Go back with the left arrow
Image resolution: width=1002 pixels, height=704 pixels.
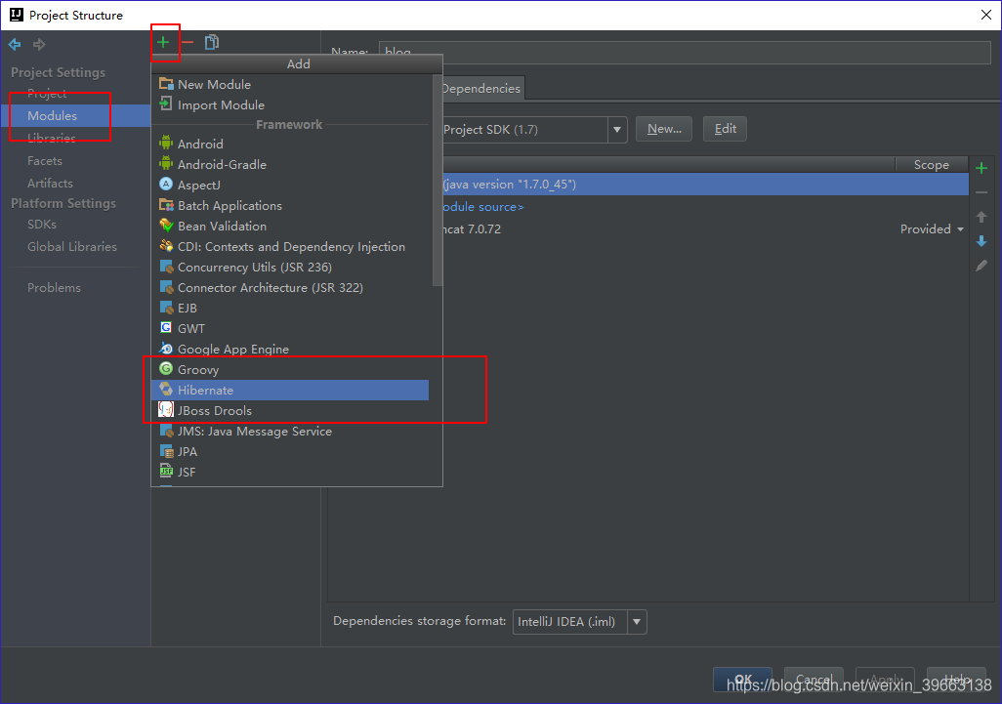point(15,44)
